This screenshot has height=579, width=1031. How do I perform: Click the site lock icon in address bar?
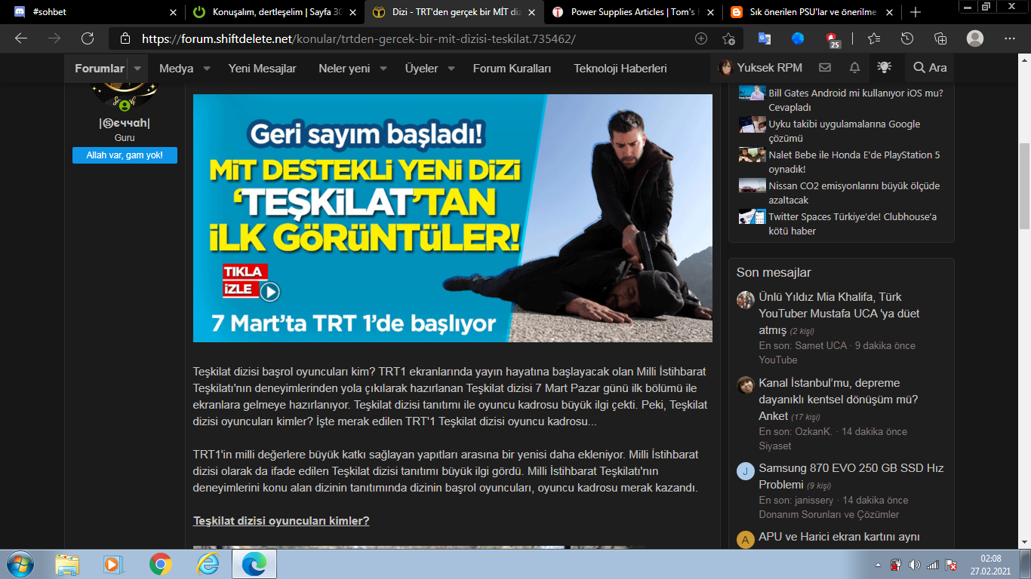click(x=125, y=38)
